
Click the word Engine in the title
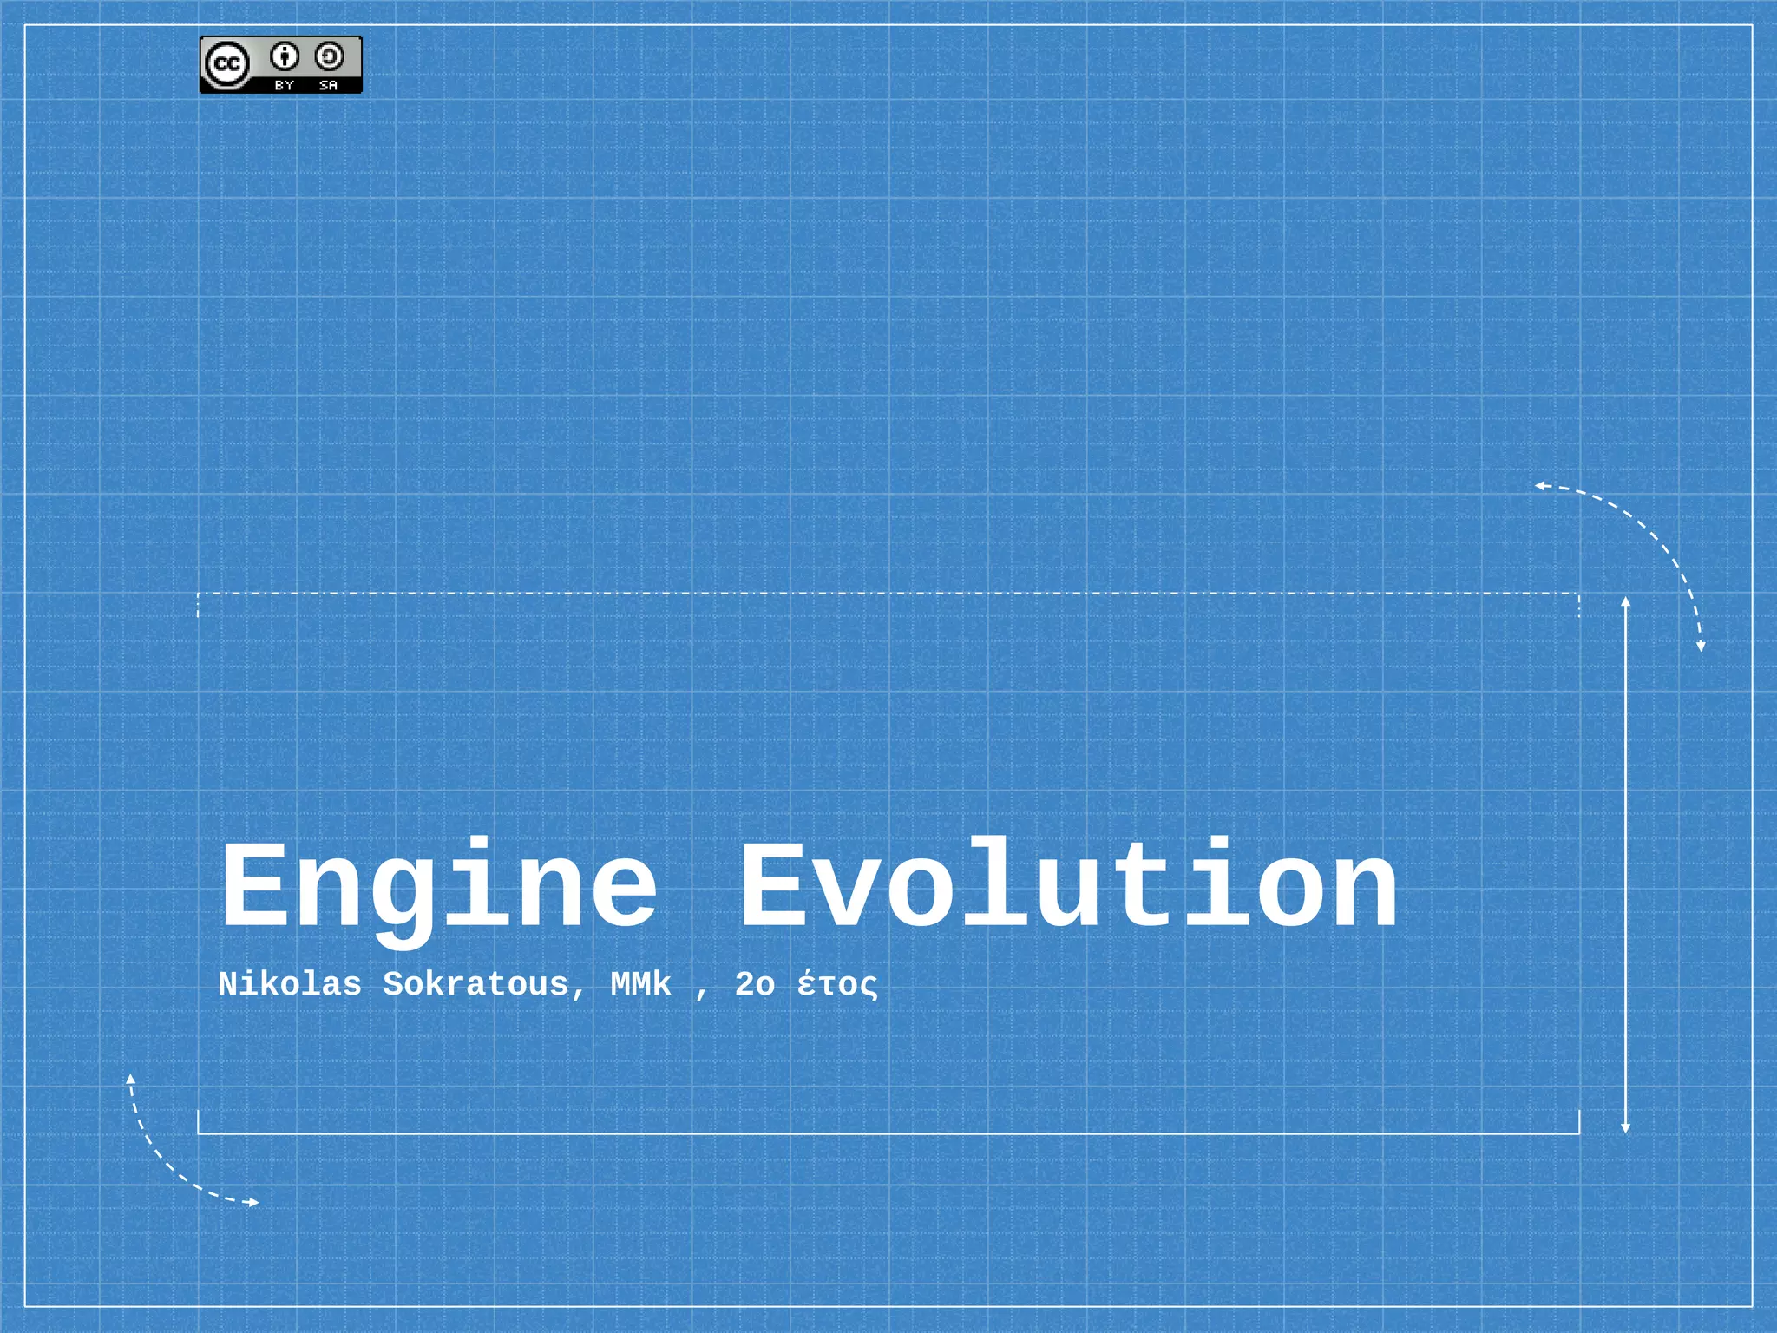click(x=439, y=887)
